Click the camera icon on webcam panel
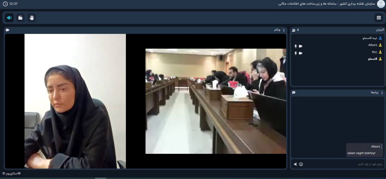The image size is (386, 179). [8, 30]
